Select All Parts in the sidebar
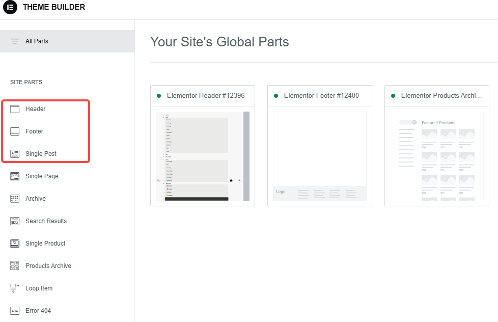498x322 pixels. (x=37, y=41)
